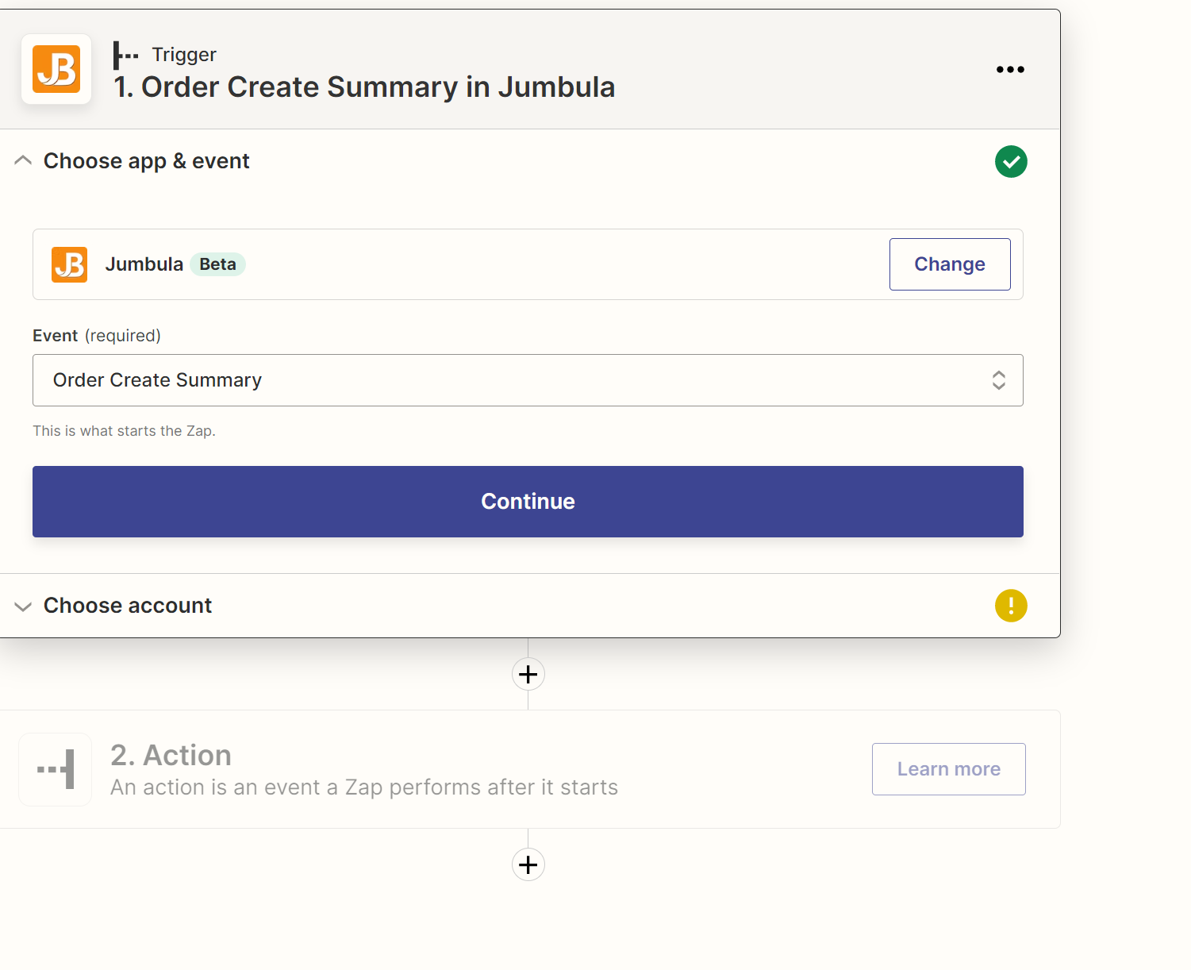The width and height of the screenshot is (1191, 970).
Task: Click the trigger glyph beside Trigger label
Action: point(125,56)
